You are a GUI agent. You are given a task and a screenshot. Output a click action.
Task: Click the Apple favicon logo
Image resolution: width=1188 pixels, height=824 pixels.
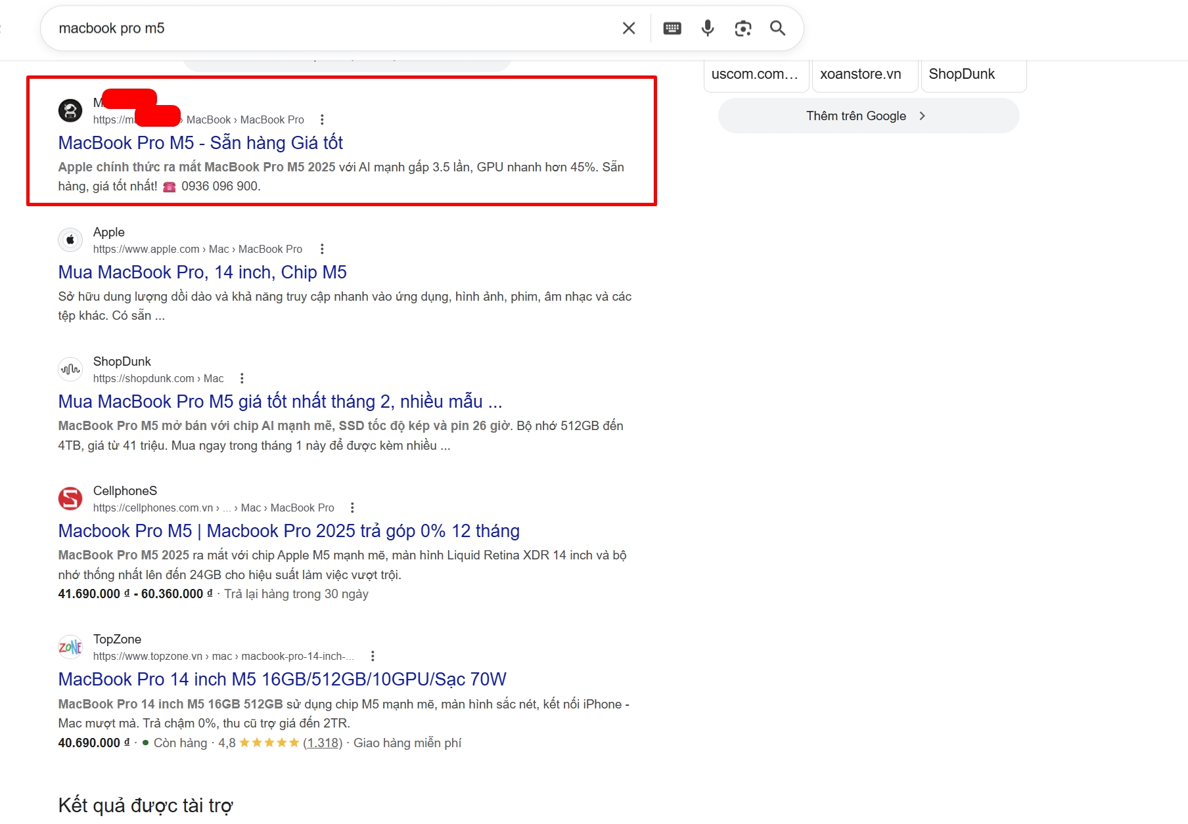coord(70,240)
